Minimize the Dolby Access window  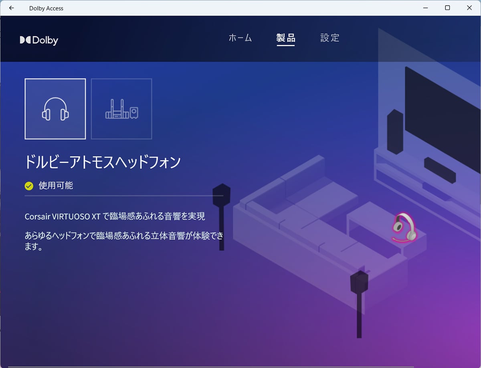click(425, 8)
